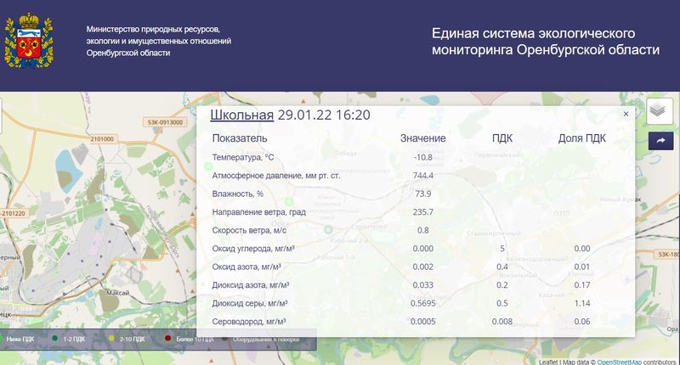
Task: Click the Оксид углерода ПДК value 5
Action: click(x=502, y=249)
